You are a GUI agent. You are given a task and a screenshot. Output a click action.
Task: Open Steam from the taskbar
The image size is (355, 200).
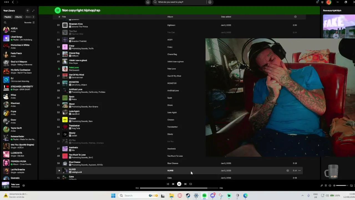(188, 196)
